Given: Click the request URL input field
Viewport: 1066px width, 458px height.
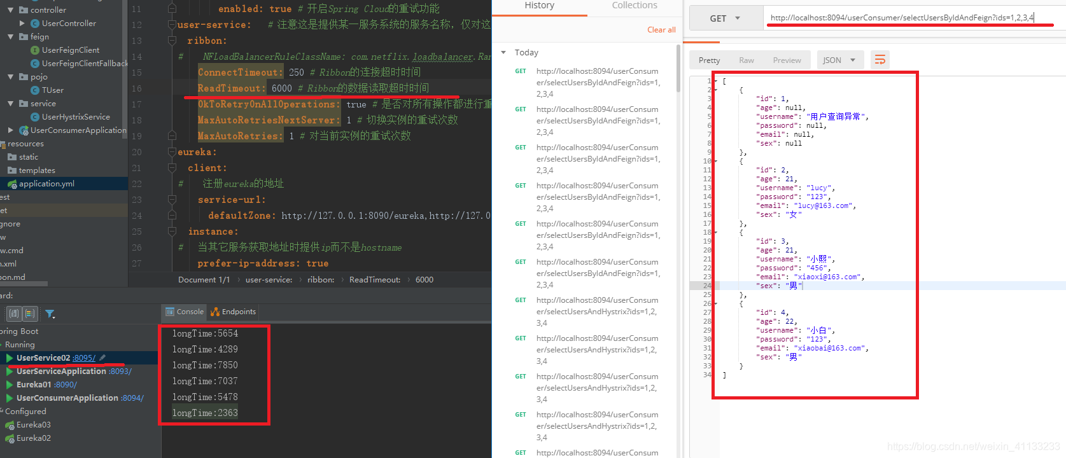Looking at the screenshot, I should point(914,18).
